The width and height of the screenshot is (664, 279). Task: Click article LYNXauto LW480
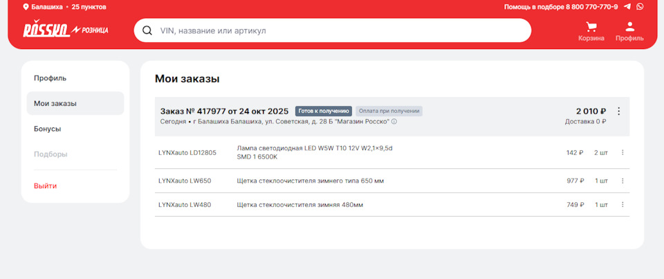coord(185,205)
